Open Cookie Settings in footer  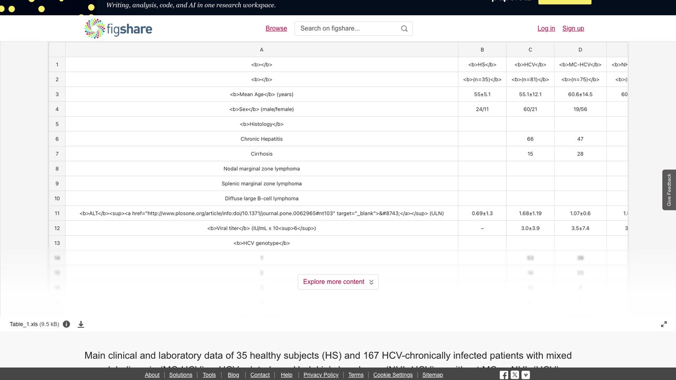point(393,375)
